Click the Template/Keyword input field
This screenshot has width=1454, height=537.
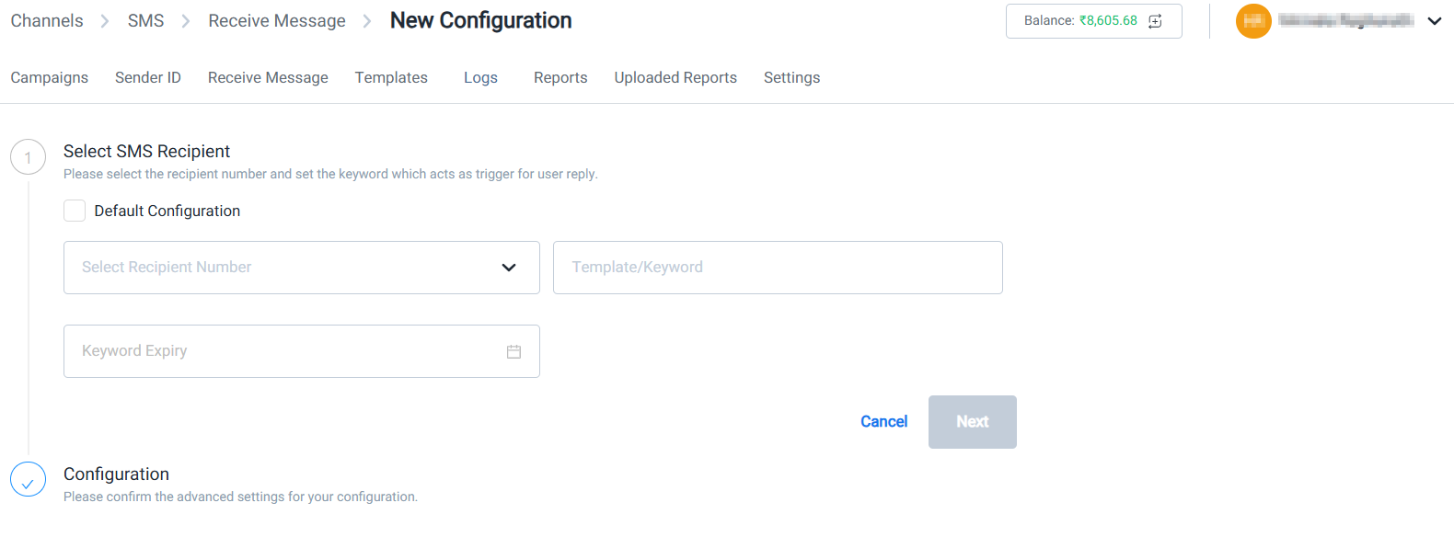tap(778, 268)
